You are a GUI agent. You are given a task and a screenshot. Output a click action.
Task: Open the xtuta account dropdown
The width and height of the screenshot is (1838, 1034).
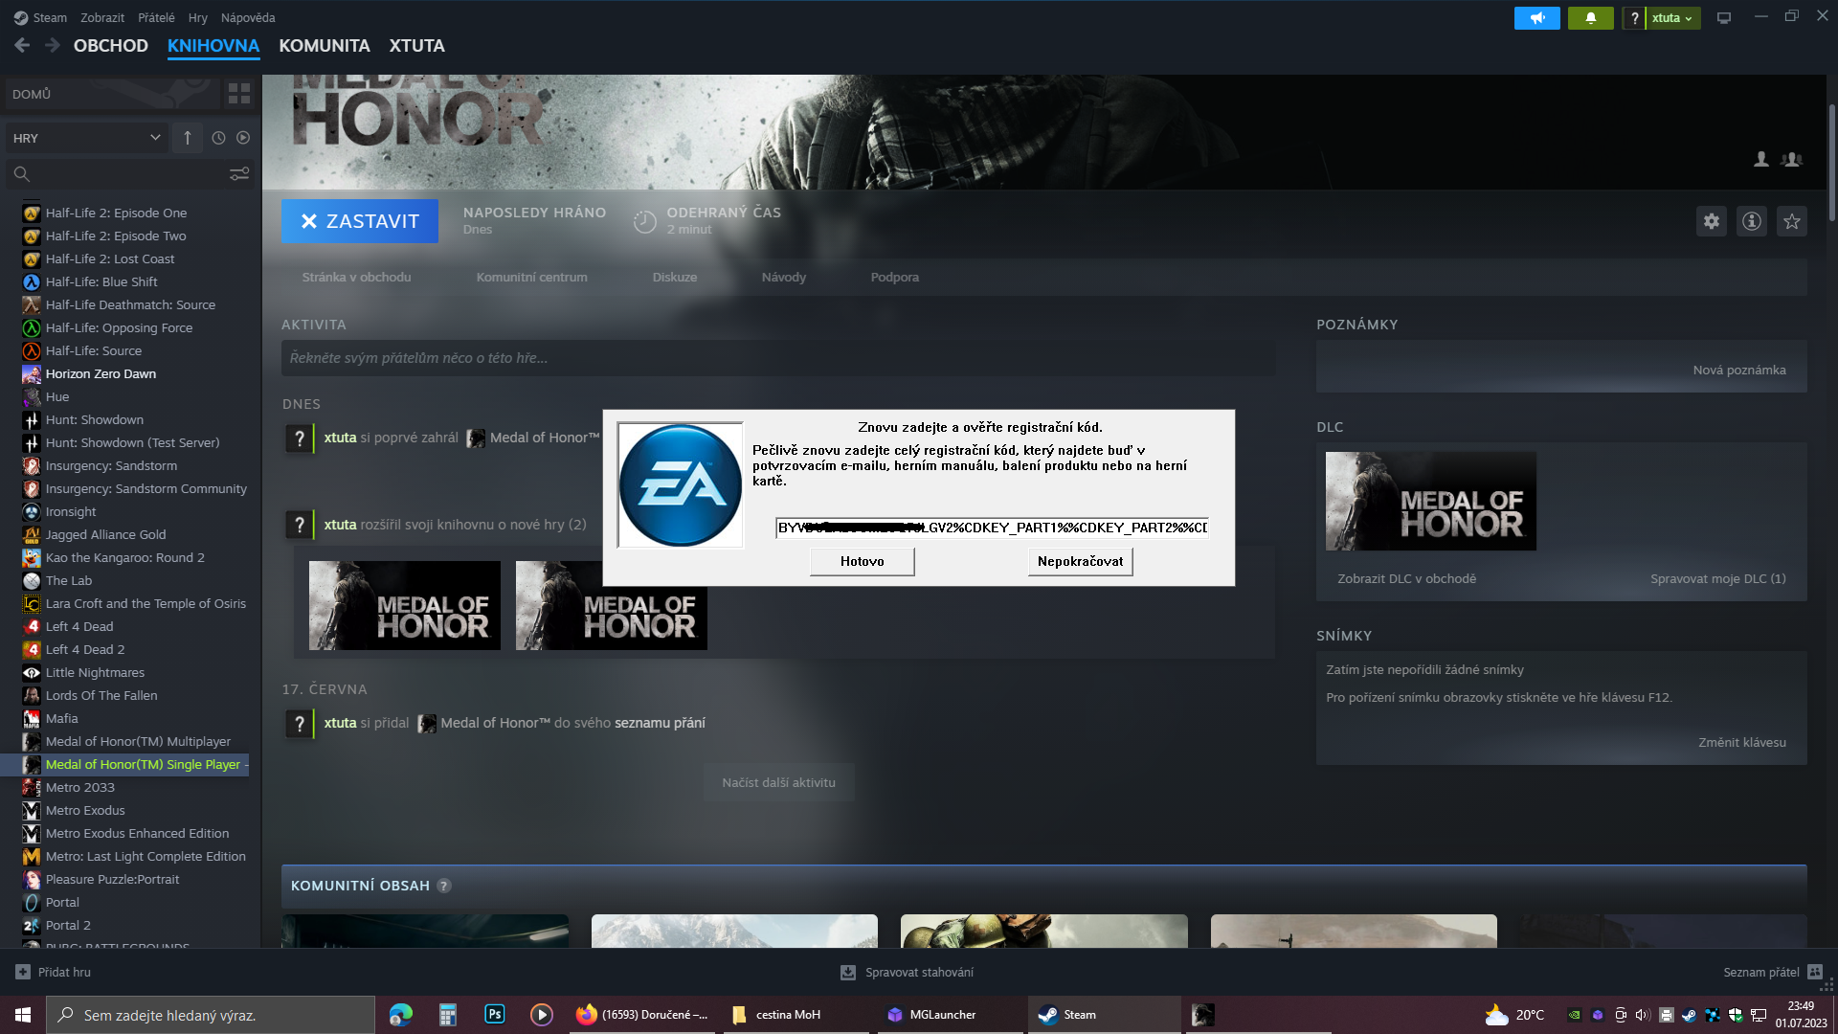tap(1672, 18)
